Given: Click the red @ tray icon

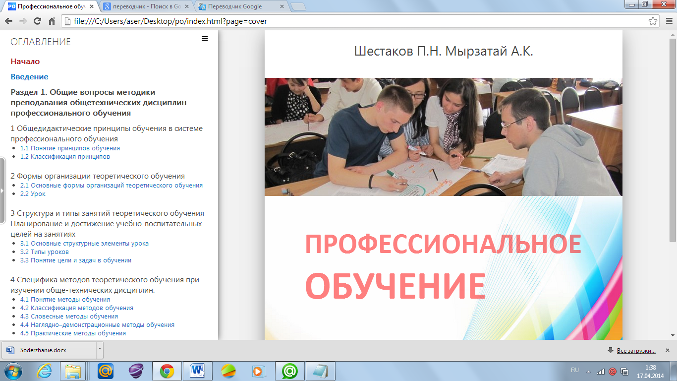Looking at the screenshot, I should click(x=613, y=371).
